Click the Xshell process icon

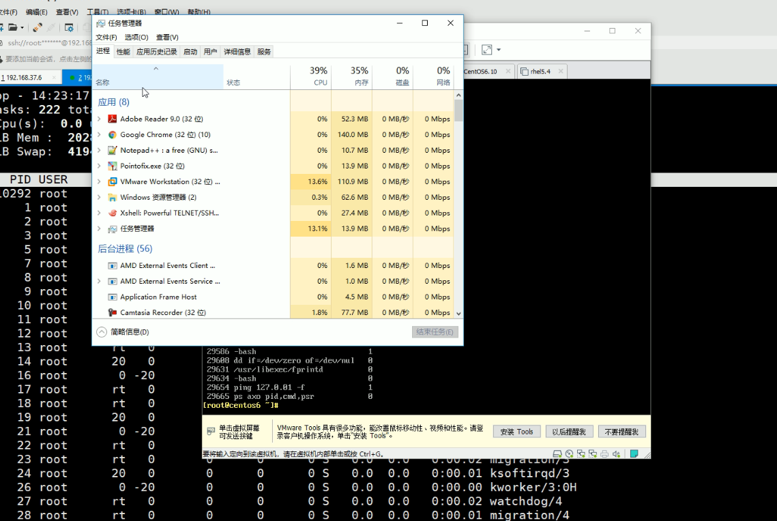click(113, 213)
